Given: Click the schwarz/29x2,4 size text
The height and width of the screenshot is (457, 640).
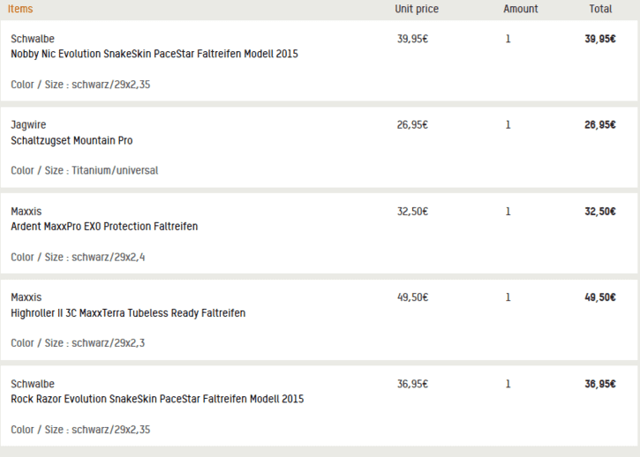Looking at the screenshot, I should 109,257.
